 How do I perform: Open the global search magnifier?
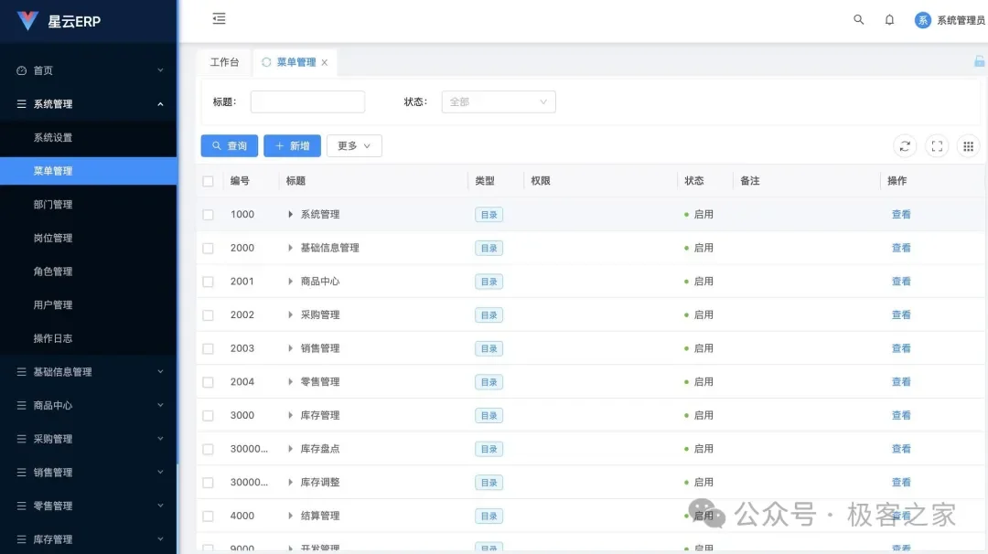(x=858, y=19)
